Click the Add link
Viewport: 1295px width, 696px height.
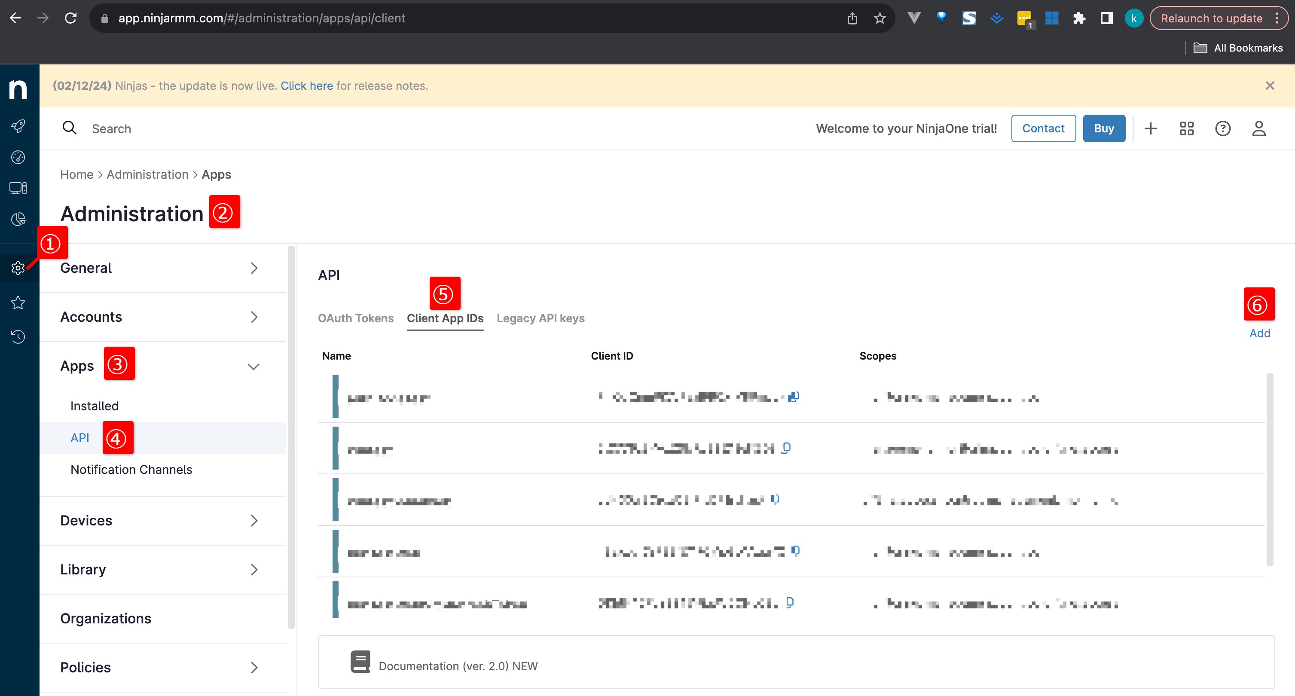tap(1260, 333)
